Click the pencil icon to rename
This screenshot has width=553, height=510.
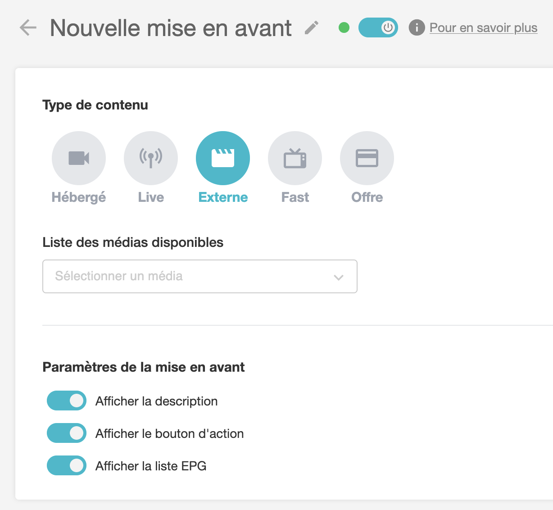(x=312, y=27)
